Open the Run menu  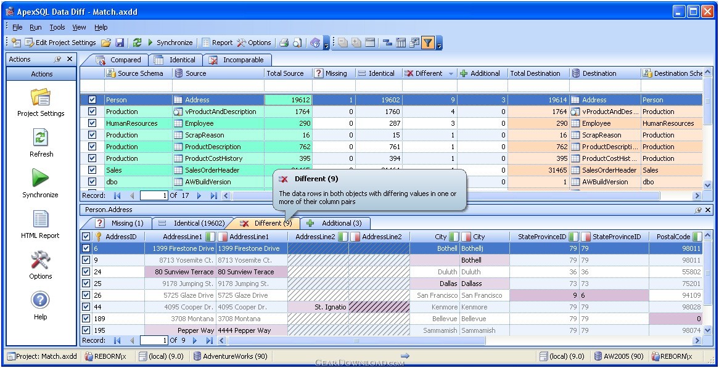click(x=35, y=28)
